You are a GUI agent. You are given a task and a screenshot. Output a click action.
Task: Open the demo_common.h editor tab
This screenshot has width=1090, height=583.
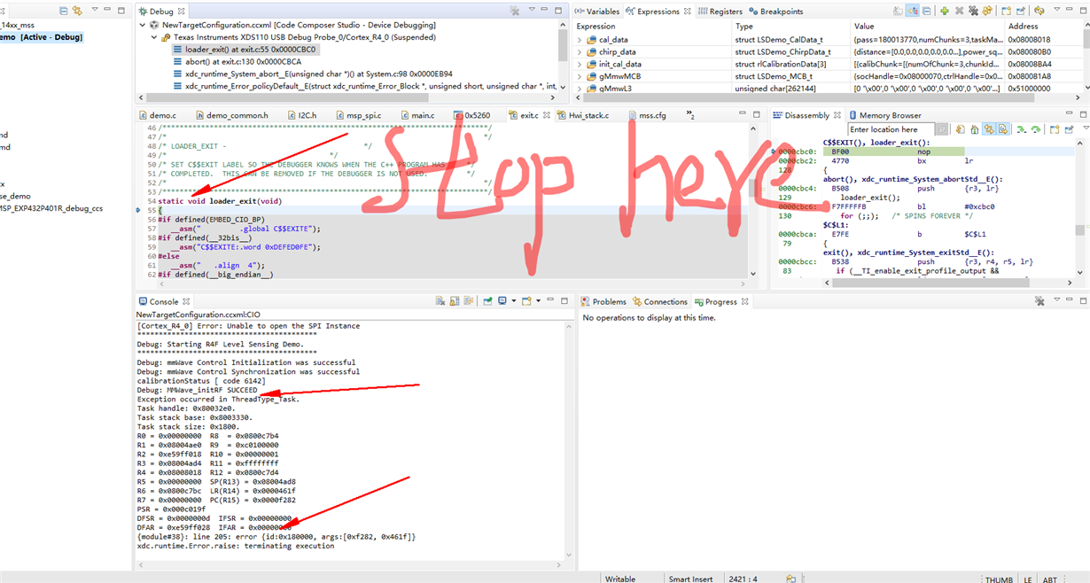click(x=230, y=115)
